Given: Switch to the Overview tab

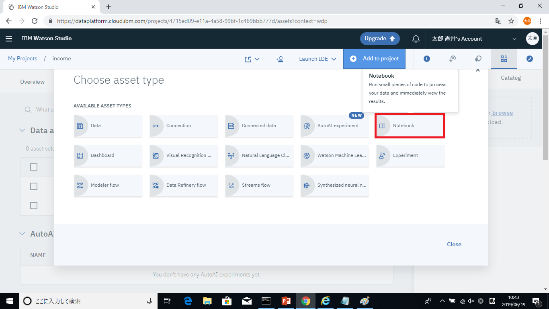Looking at the screenshot, I should pyautogui.click(x=33, y=82).
